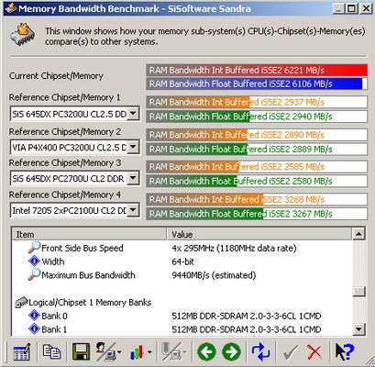Click the memory benchmark flame chip icon
This screenshot has width=375, height=367.
coord(23,34)
